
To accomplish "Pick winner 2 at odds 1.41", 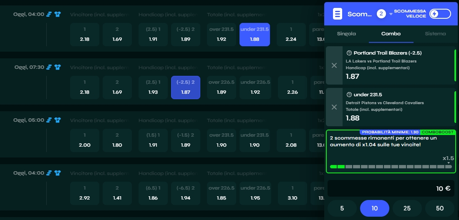I will [117, 193].
